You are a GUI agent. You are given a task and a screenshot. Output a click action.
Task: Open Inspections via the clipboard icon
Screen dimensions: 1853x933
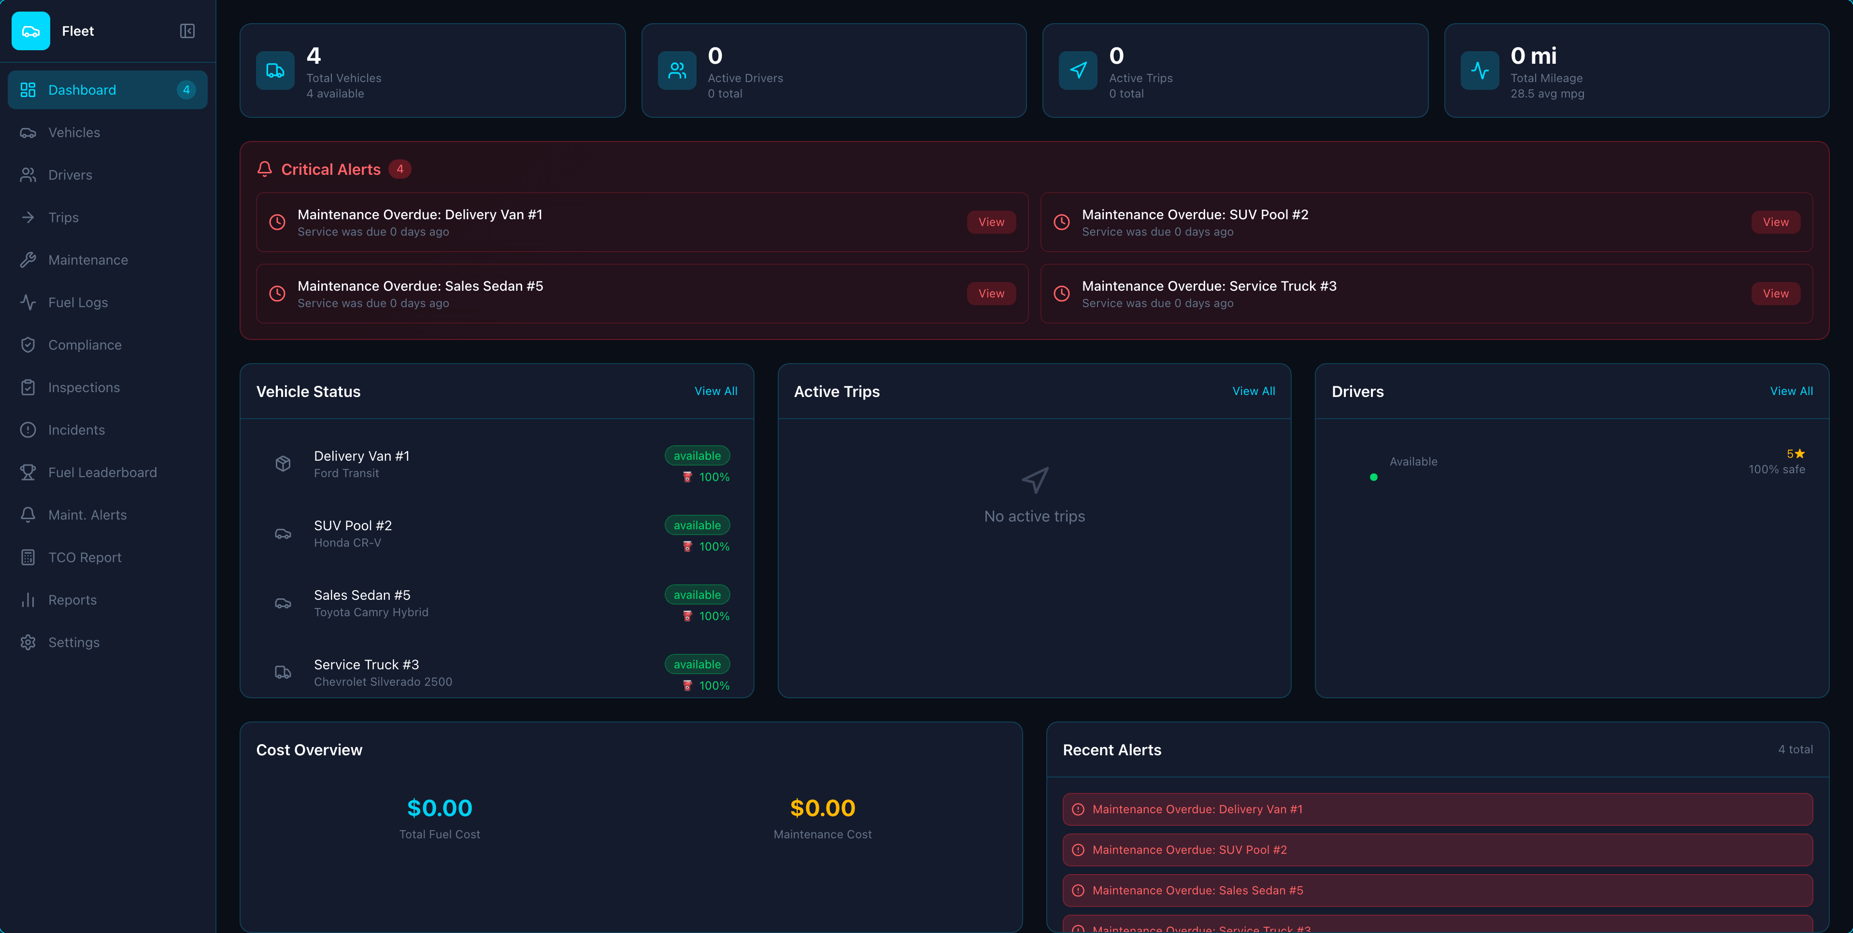(x=28, y=387)
